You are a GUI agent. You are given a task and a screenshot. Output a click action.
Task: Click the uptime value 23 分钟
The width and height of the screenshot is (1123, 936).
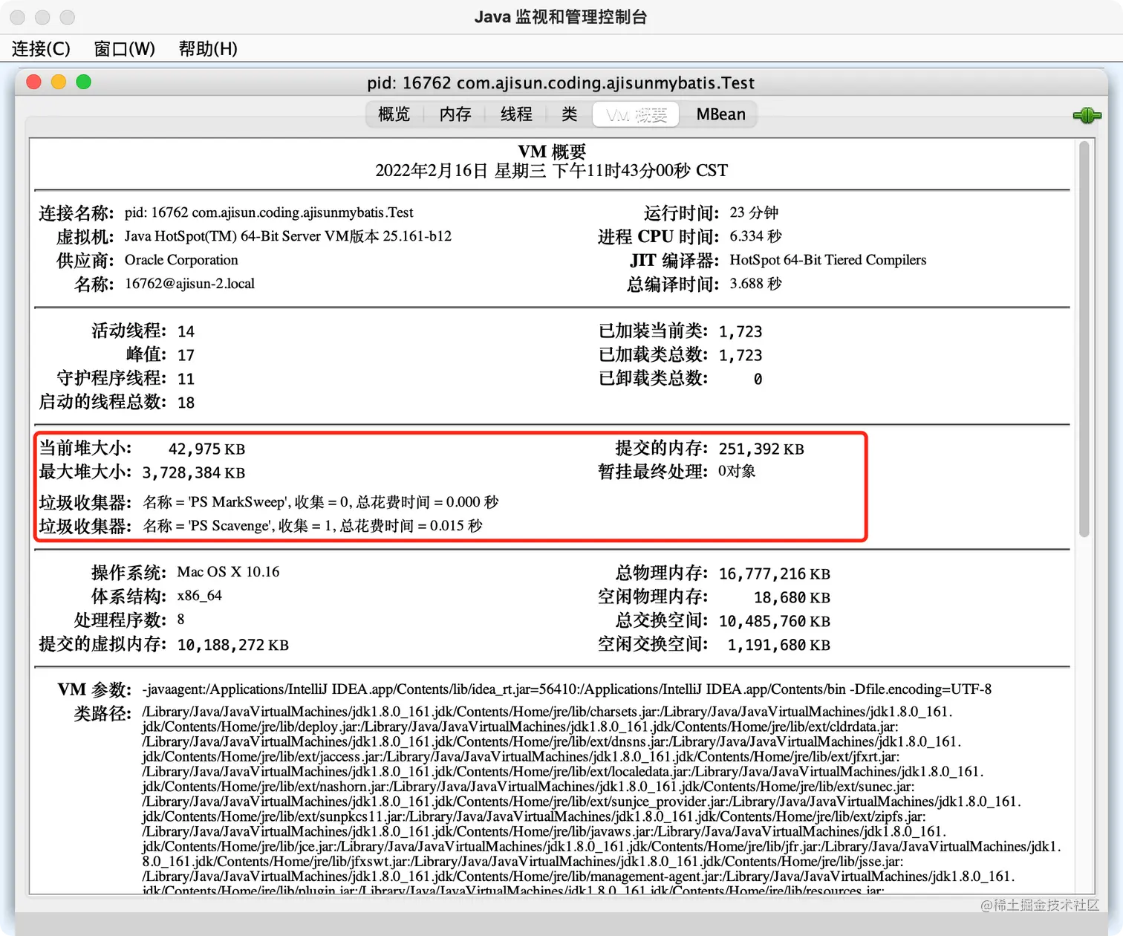[754, 212]
